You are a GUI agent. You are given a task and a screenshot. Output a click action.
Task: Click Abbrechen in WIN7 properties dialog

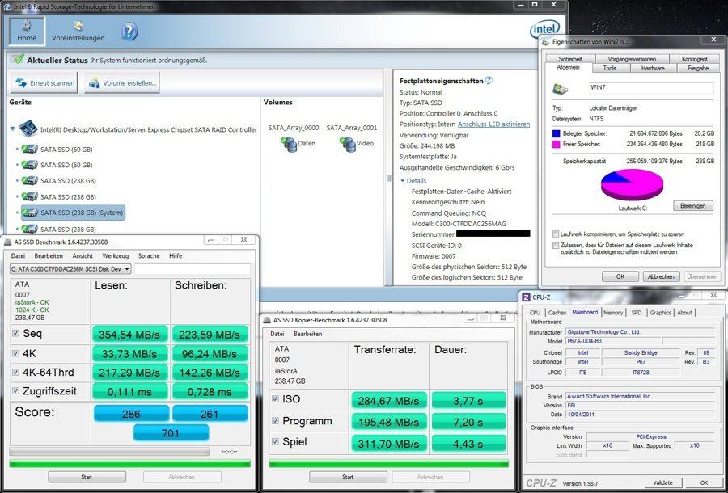(661, 276)
